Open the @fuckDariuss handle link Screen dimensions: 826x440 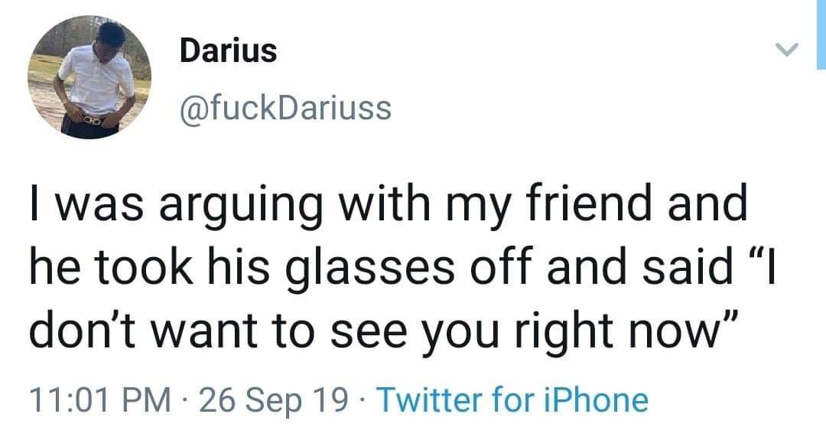point(285,109)
